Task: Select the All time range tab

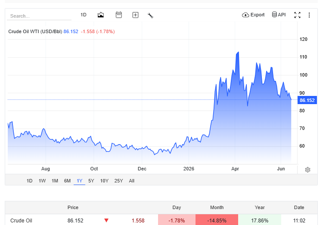Action: [x=132, y=181]
